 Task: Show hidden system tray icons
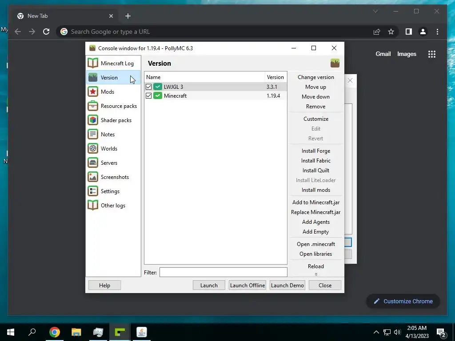tap(376, 332)
